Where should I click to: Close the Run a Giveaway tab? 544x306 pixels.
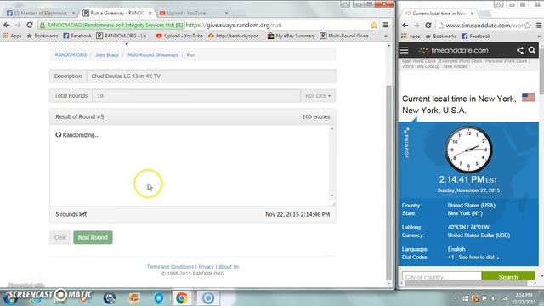(150, 14)
